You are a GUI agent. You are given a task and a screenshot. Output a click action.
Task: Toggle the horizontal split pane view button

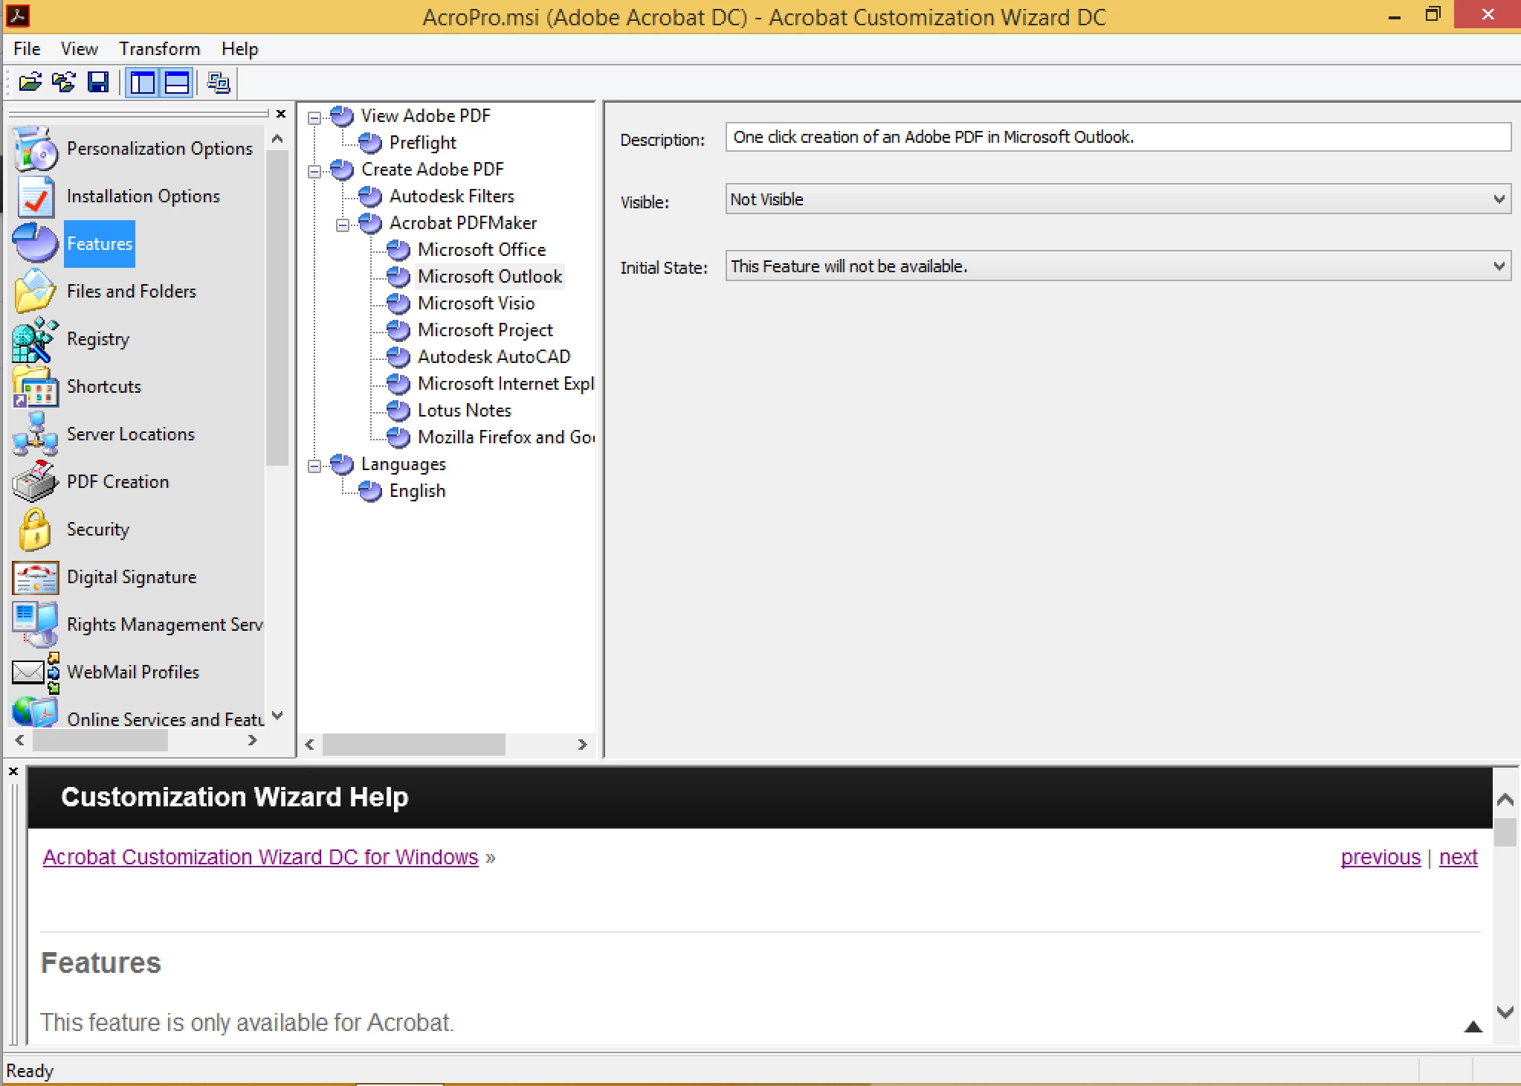(x=177, y=83)
